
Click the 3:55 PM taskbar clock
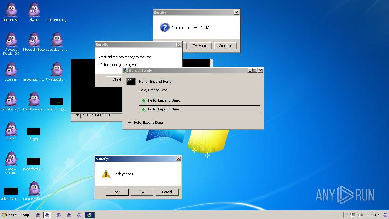(373, 215)
